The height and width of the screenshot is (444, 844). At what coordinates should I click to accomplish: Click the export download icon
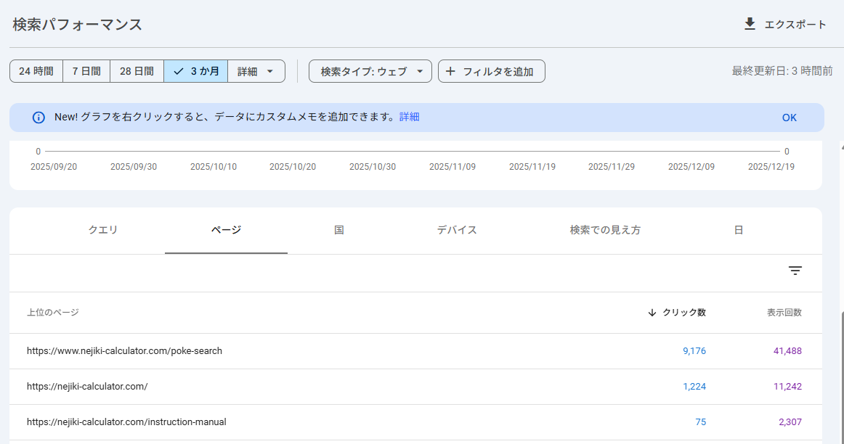(x=749, y=24)
